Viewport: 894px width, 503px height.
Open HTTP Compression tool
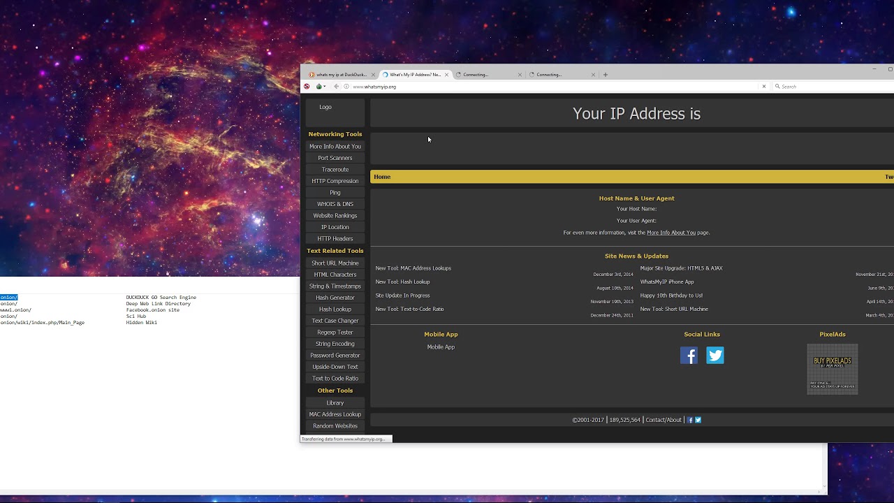tap(335, 181)
